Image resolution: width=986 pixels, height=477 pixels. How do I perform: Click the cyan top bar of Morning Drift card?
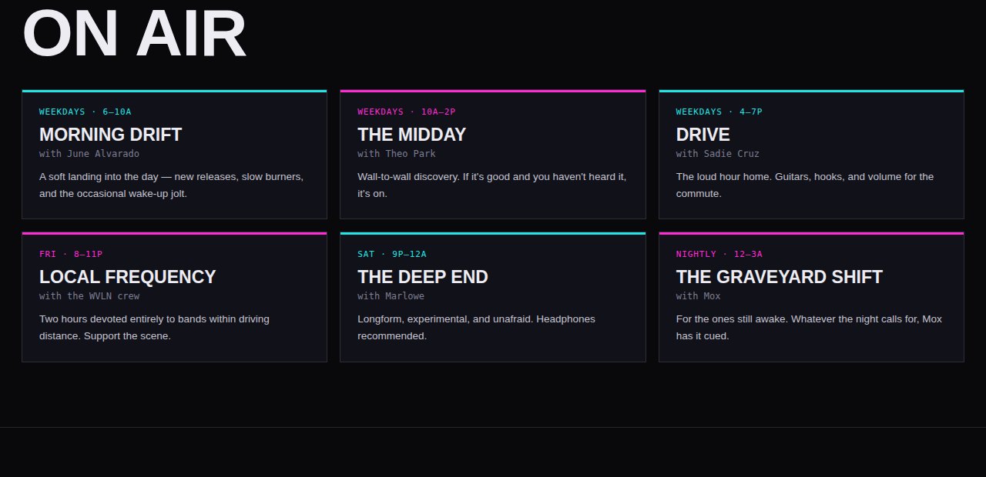click(174, 91)
